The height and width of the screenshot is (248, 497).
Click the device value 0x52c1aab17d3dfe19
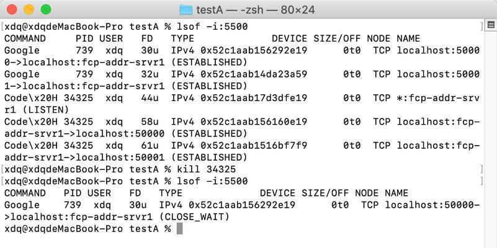pos(254,98)
